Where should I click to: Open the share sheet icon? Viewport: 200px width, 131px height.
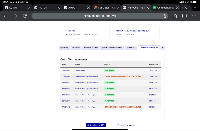pos(175,16)
